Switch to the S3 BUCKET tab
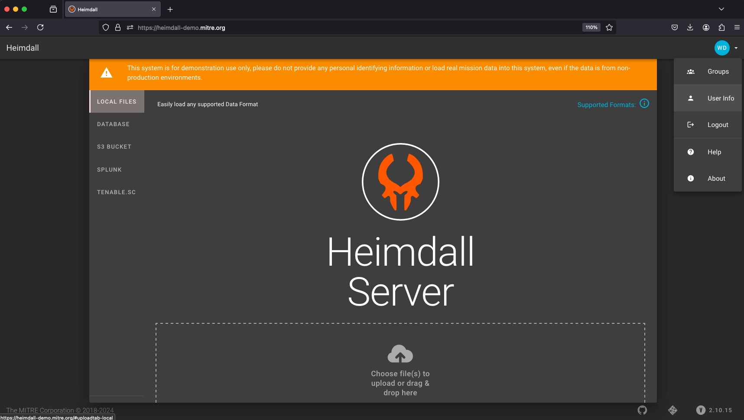The height and width of the screenshot is (420, 744). [x=114, y=147]
